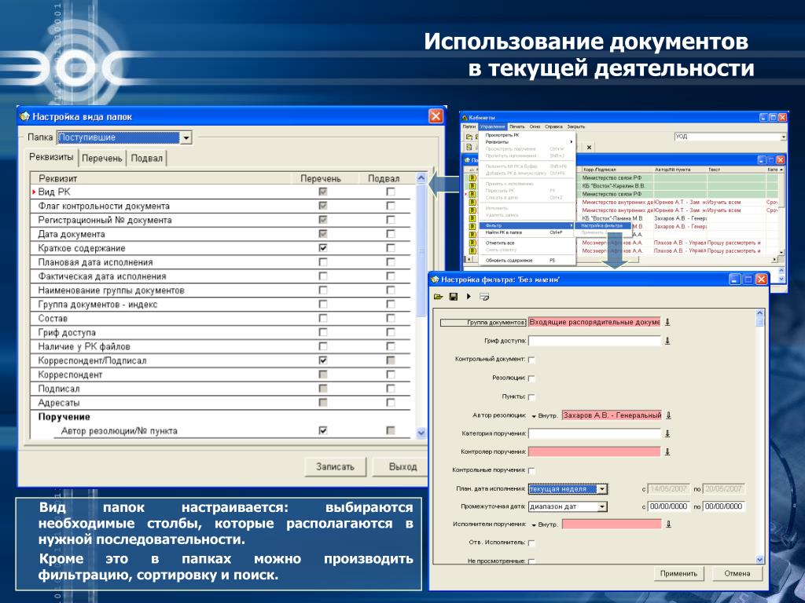Check Подвал box for Вид РК
Screen dimensions: 805x603
point(391,192)
